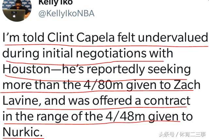Viewport: 209px width, 139px height.
Task: Click the word 'offered' in the tweet
Action: click(112, 100)
